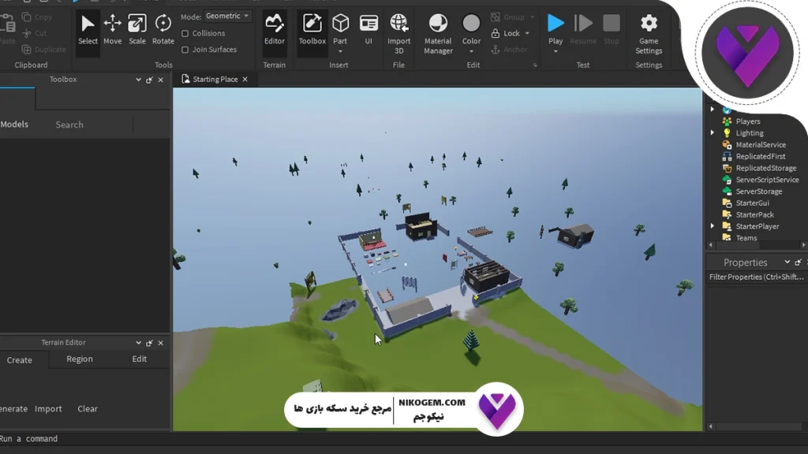Image resolution: width=808 pixels, height=454 pixels.
Task: Click Import in Terrain Editor
Action: coord(48,409)
